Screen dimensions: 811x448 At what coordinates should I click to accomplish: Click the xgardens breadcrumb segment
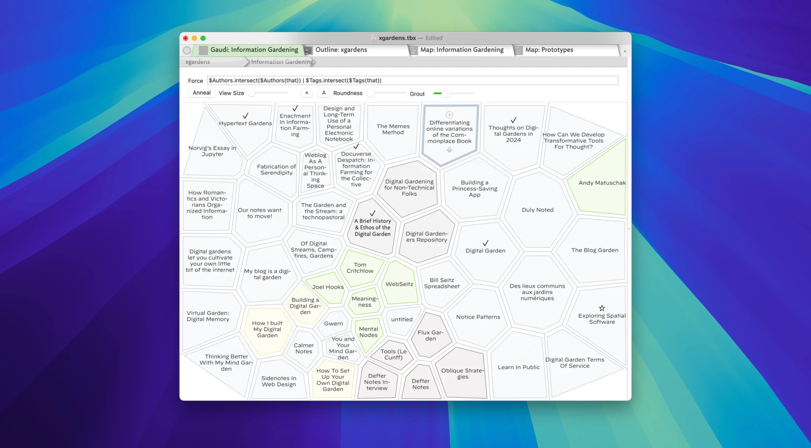click(x=198, y=62)
